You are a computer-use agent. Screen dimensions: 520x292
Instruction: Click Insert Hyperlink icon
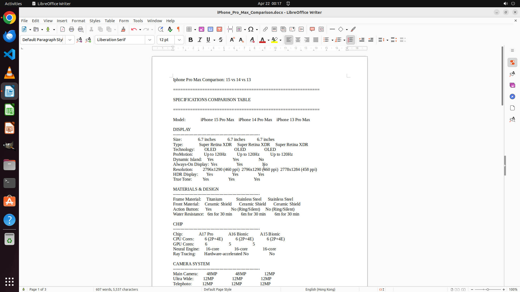coord(265,29)
